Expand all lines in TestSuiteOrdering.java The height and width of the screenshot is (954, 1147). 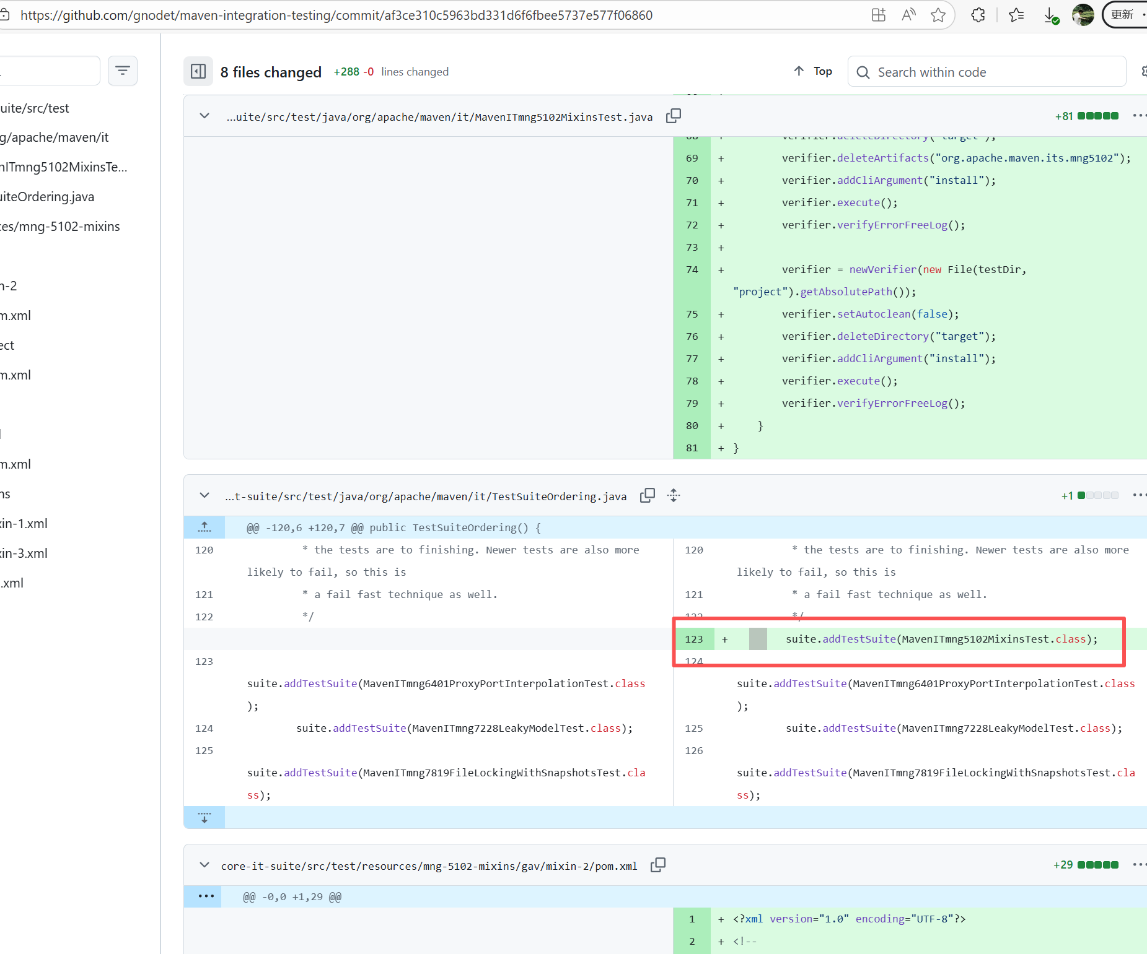click(x=674, y=496)
